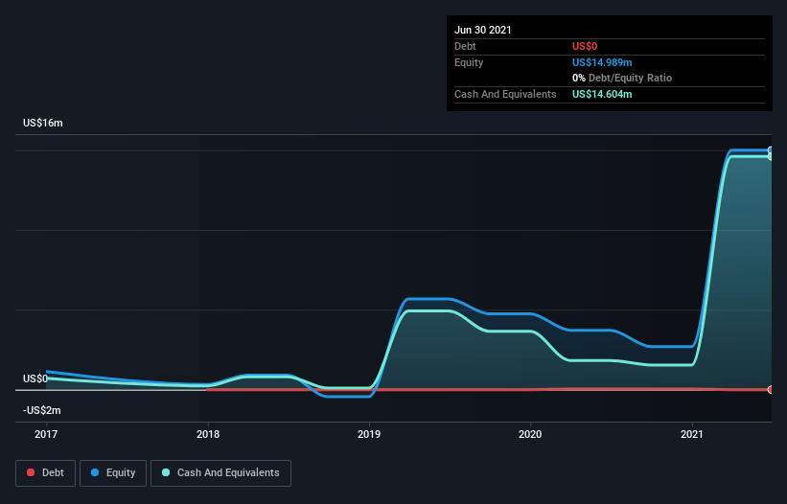Click the Cash And Equivalents tooltip label
The height and width of the screenshot is (504, 787).
(x=505, y=94)
